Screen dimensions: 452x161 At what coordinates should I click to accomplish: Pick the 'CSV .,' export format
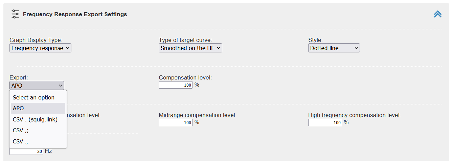click(38, 141)
